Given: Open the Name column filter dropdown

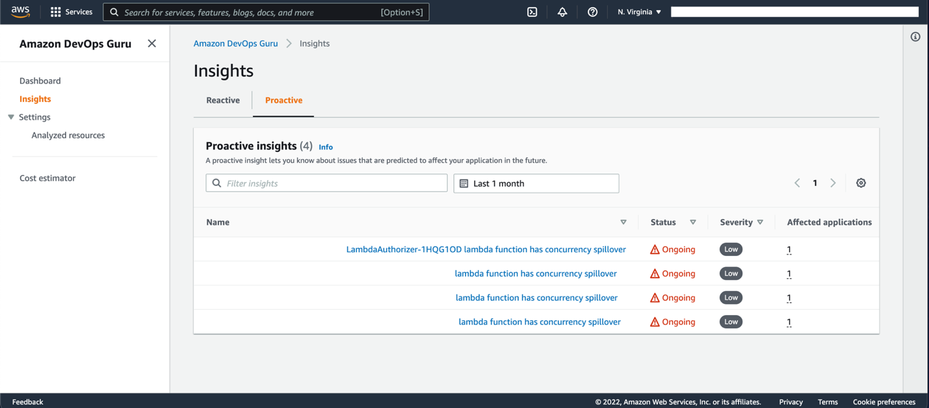Looking at the screenshot, I should (623, 222).
